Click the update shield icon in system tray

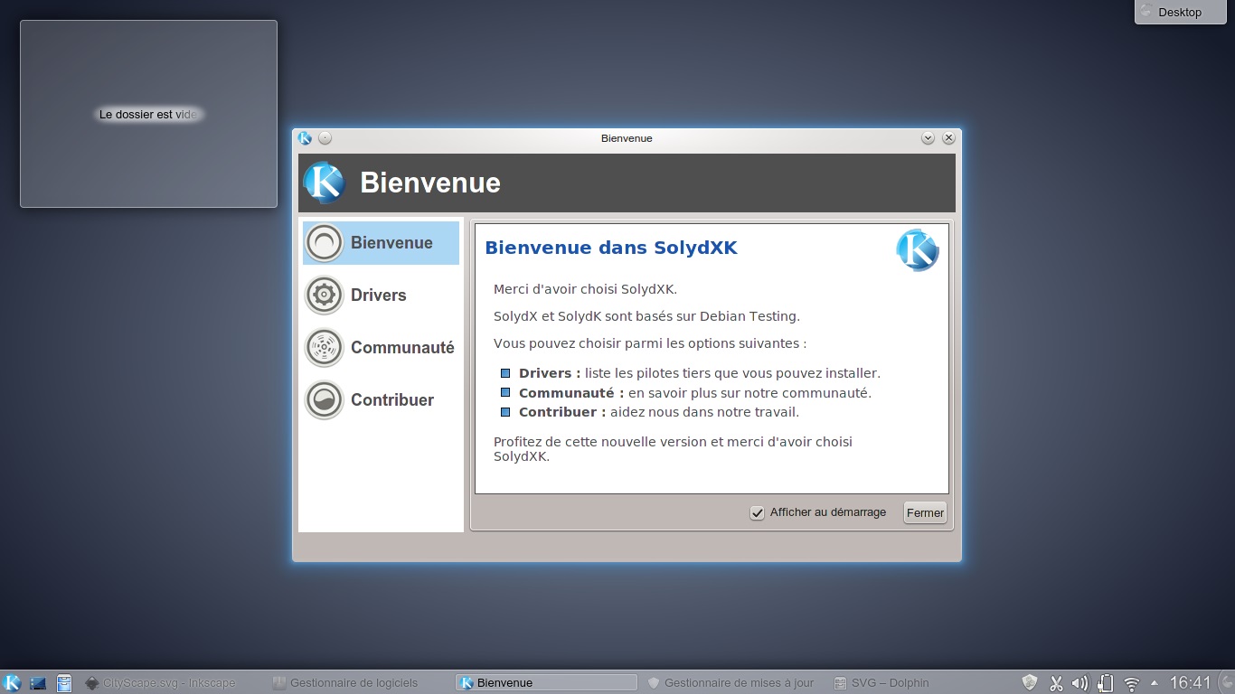tap(1029, 682)
